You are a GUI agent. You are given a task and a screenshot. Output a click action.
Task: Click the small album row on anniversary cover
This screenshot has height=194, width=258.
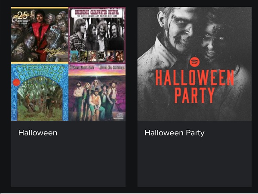[x=97, y=56]
